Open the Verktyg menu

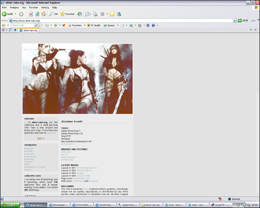tap(45, 7)
